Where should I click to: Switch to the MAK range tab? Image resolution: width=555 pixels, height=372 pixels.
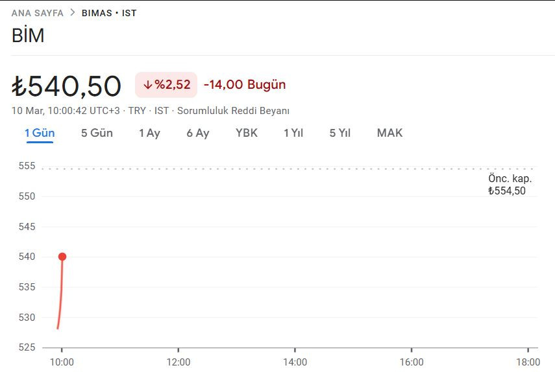point(389,133)
